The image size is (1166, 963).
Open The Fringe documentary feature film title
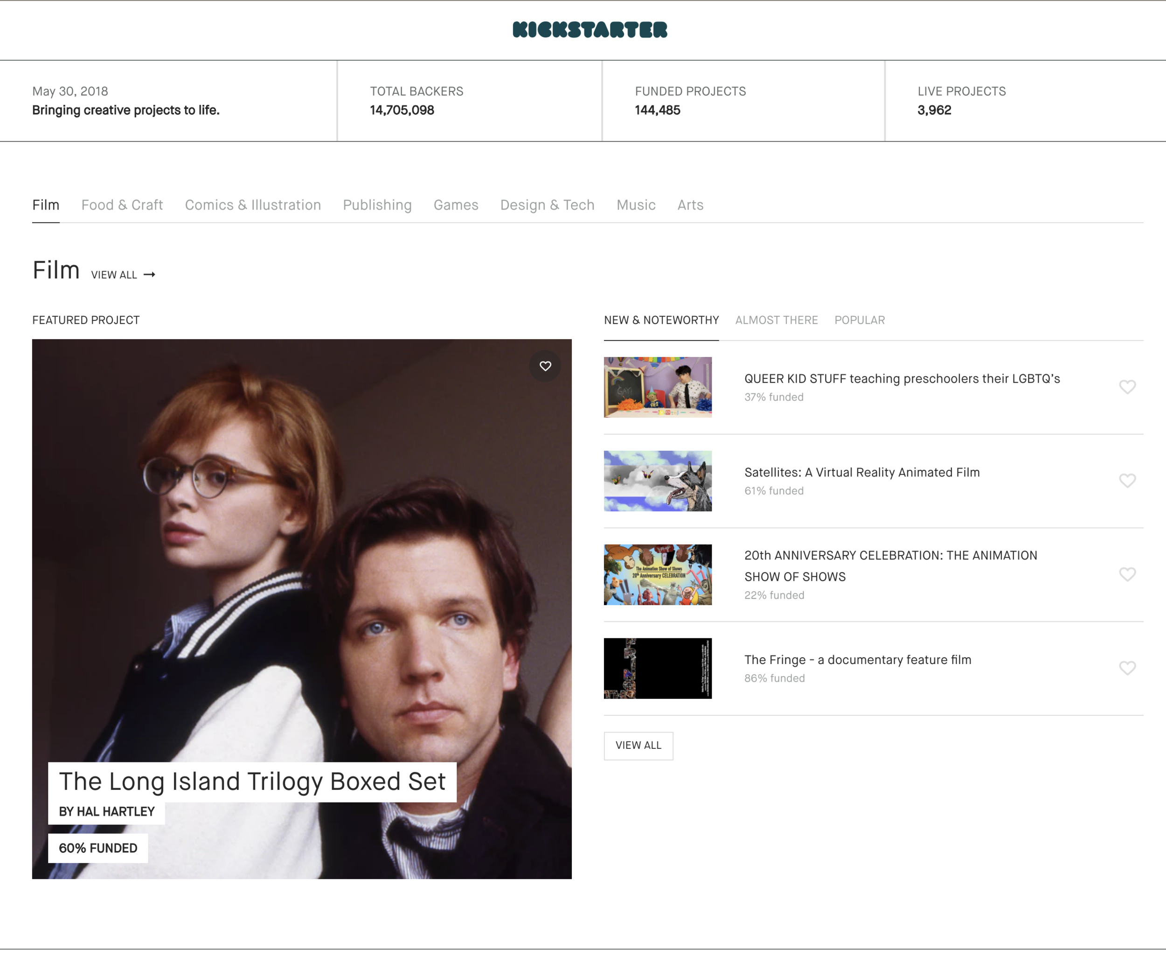pos(857,660)
